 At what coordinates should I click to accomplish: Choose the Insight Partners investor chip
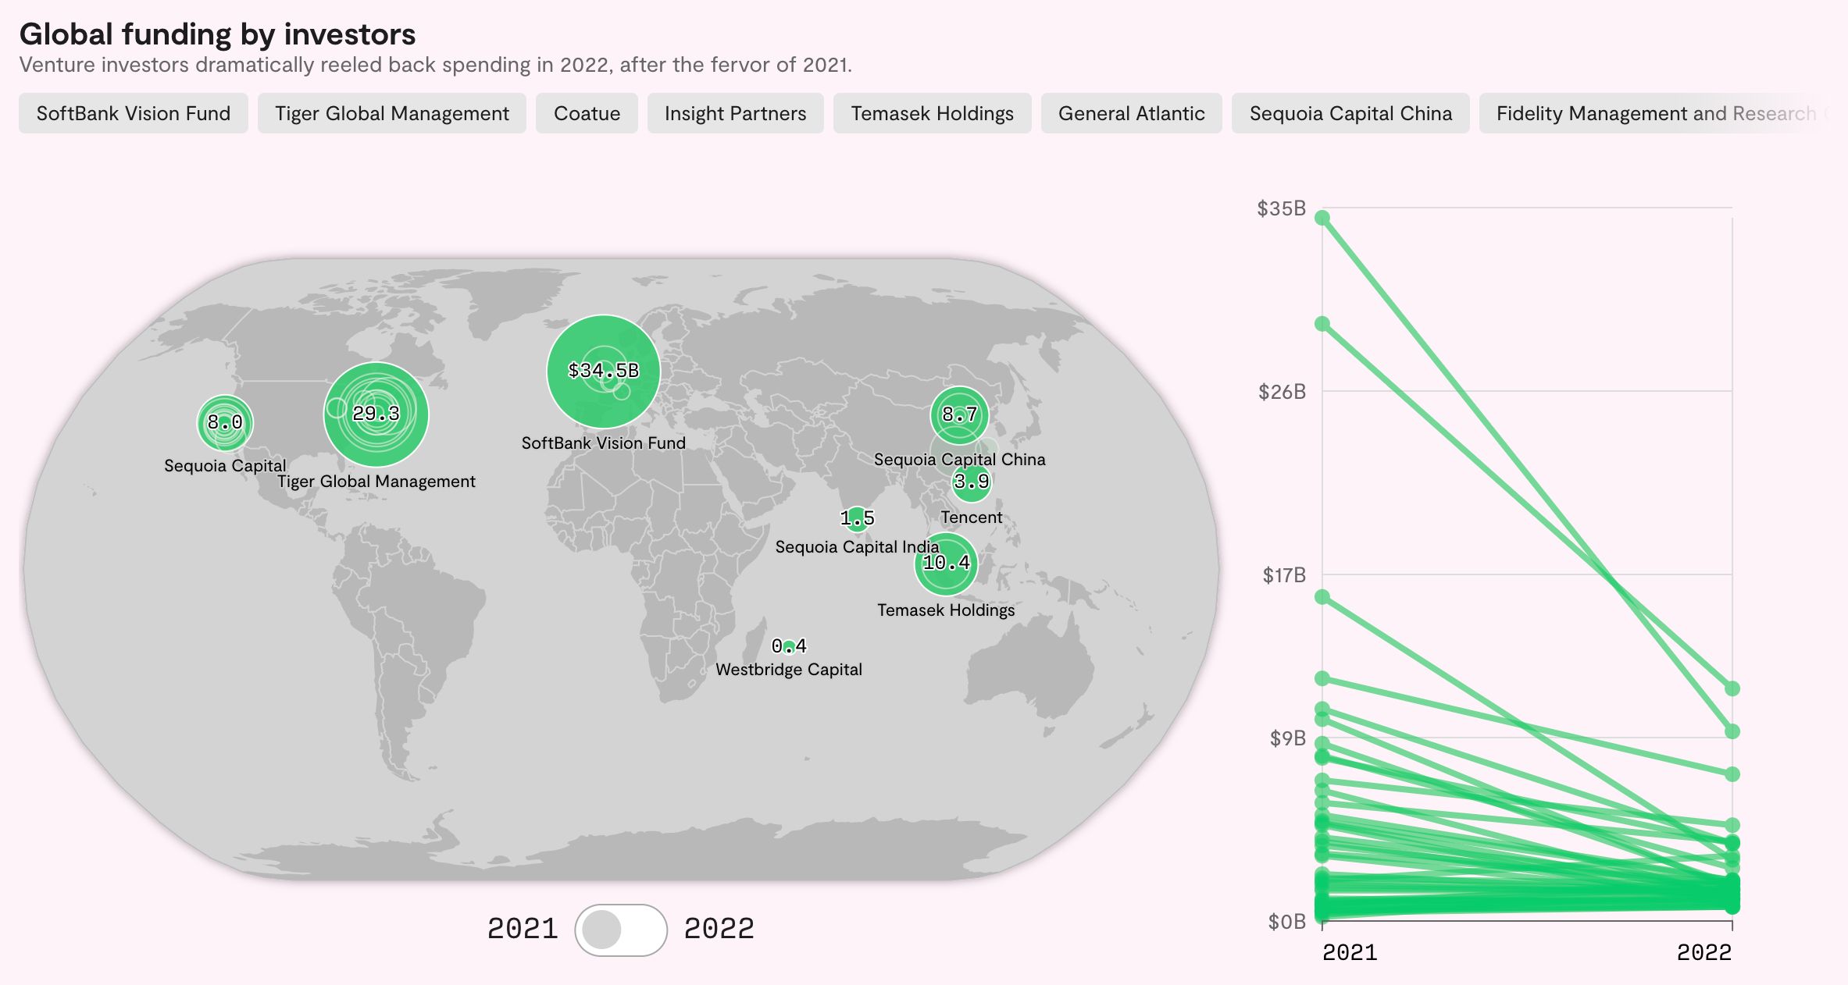[735, 114]
